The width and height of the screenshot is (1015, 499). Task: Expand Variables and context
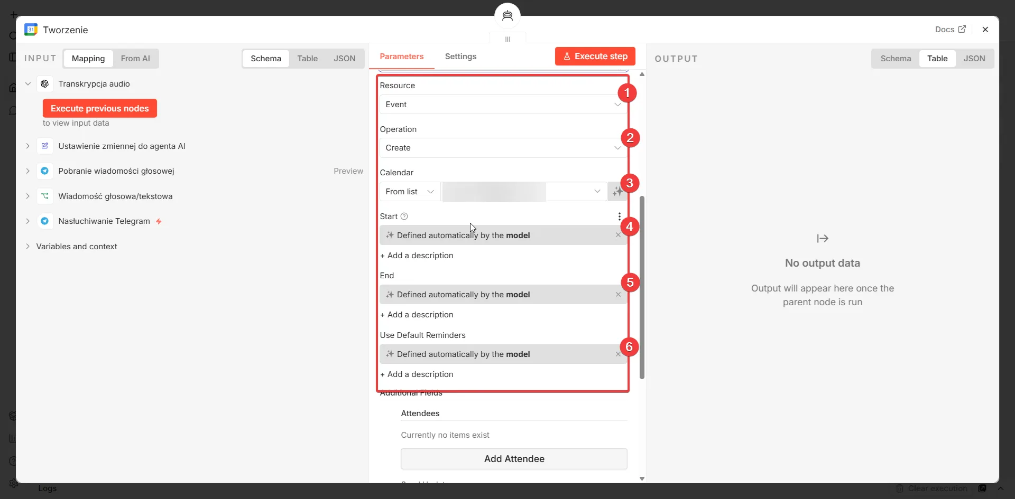[28, 247]
